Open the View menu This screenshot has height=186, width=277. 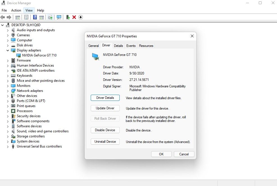click(x=29, y=10)
